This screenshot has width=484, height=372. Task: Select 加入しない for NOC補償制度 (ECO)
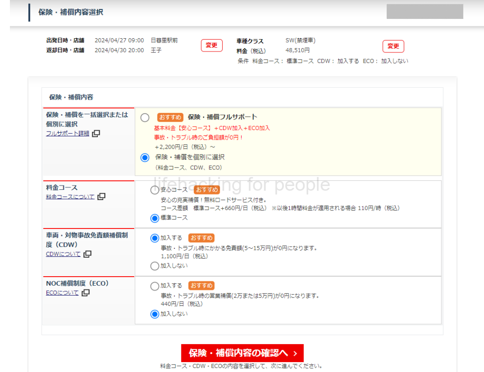(x=155, y=314)
